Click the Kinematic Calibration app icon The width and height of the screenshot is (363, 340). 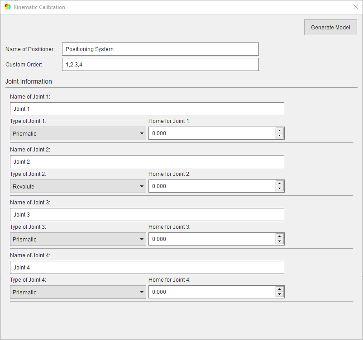(x=8, y=7)
